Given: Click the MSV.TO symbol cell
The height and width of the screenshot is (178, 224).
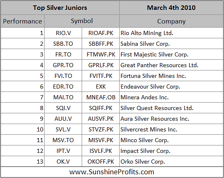Looking at the screenshot, I should tap(63, 140).
